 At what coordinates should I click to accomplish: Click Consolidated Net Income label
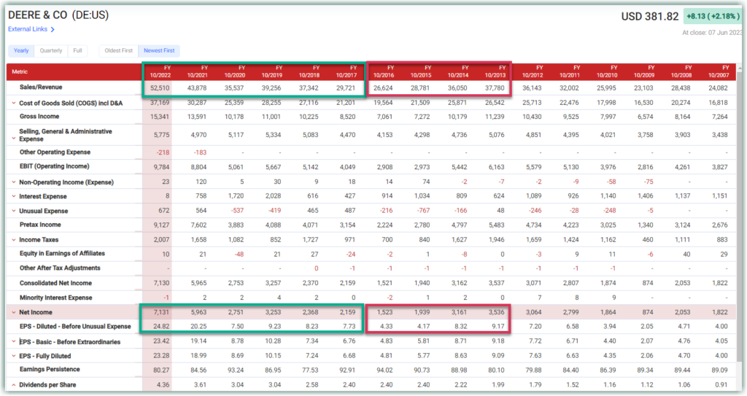pos(55,283)
